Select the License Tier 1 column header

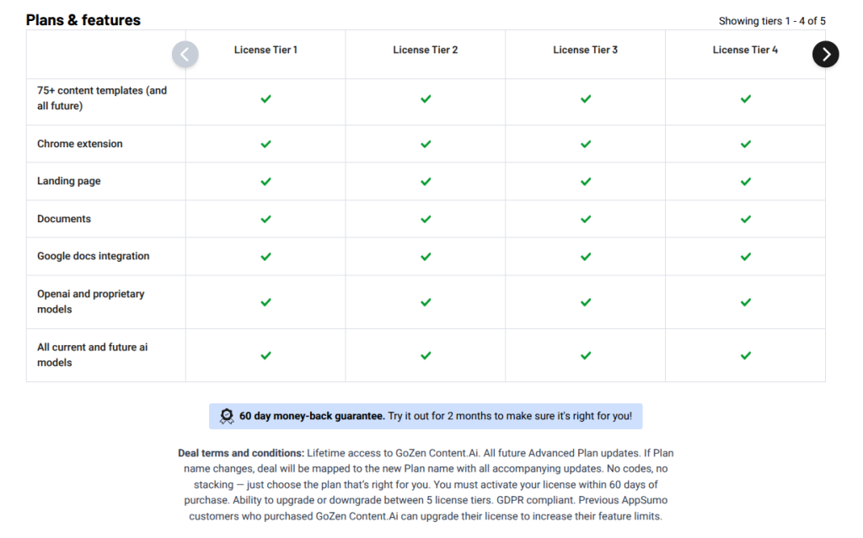tap(265, 50)
